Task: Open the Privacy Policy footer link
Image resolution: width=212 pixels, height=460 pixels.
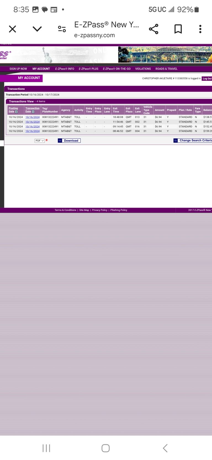Action: [x=100, y=210]
